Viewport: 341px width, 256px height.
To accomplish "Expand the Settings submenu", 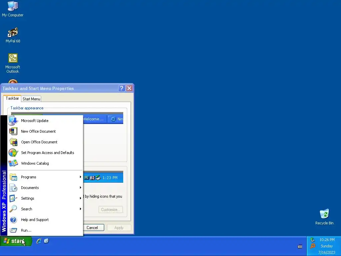I will point(45,198).
